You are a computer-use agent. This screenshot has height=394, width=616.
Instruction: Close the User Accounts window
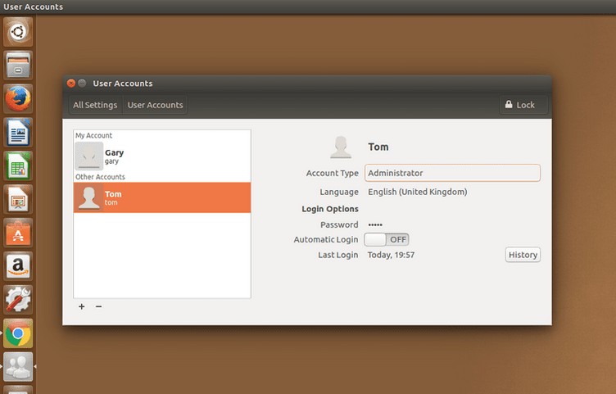coord(71,84)
